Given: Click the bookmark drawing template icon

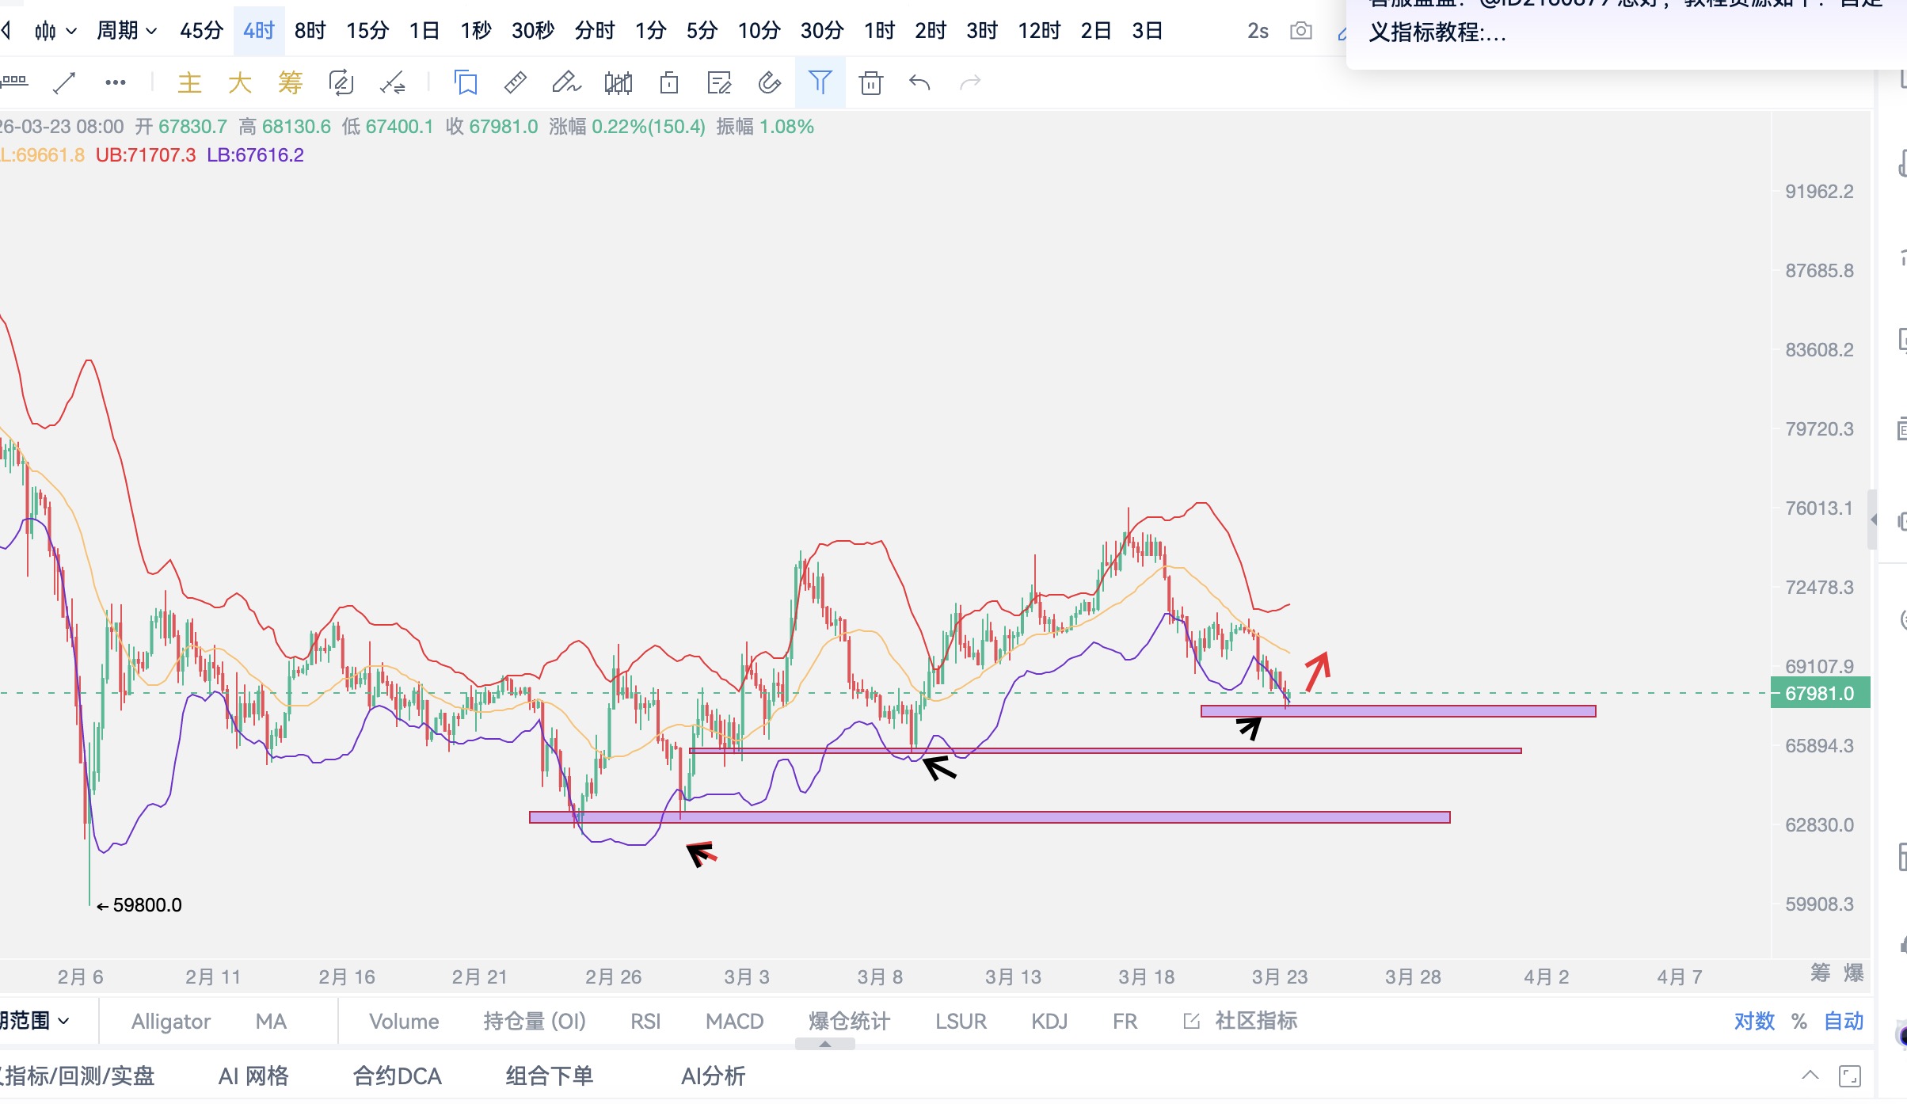Looking at the screenshot, I should [x=466, y=82].
